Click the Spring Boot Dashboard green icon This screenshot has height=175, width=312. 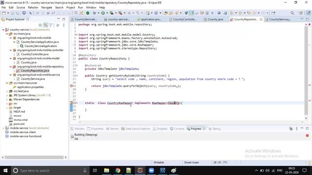(88, 13)
